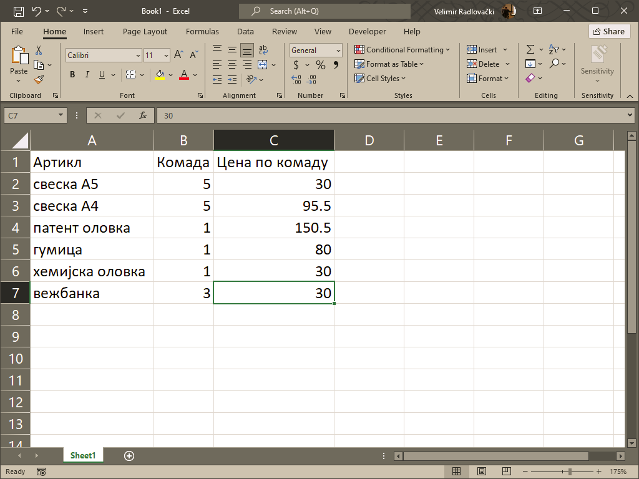This screenshot has height=479, width=639.
Task: Expand the General number format dropdown
Action: (338, 51)
